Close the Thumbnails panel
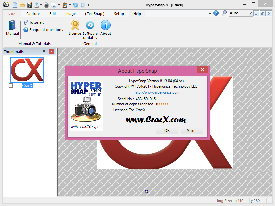This screenshot has width=275, height=206. (x=51, y=52)
